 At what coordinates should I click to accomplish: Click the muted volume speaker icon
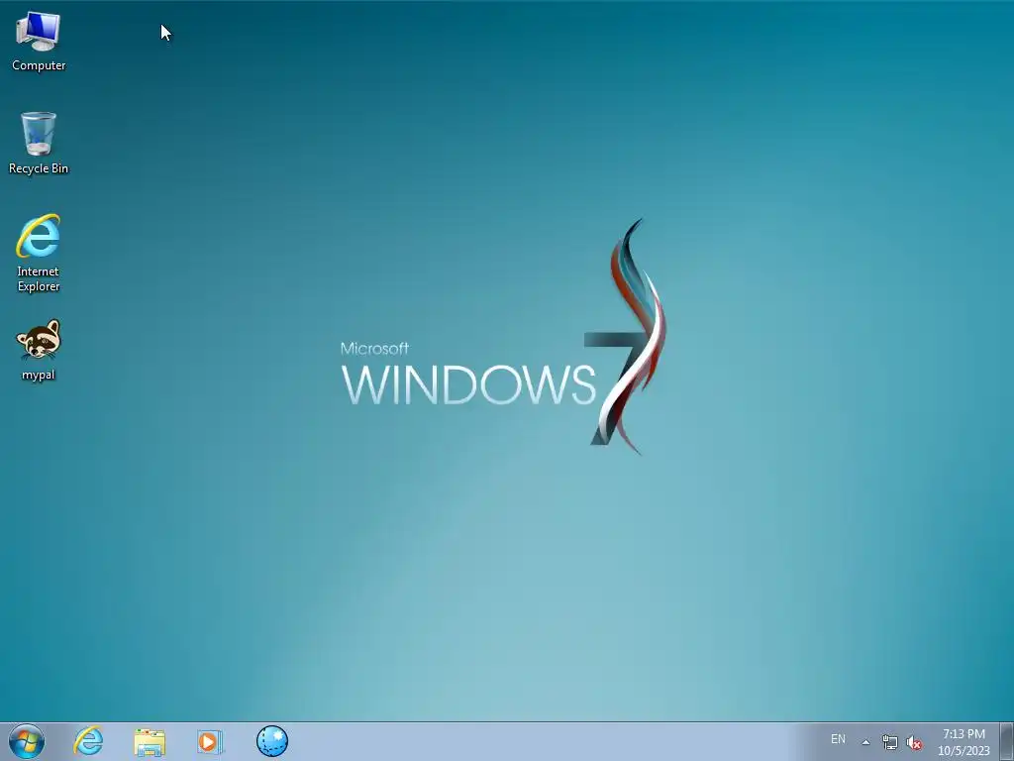[x=914, y=743]
